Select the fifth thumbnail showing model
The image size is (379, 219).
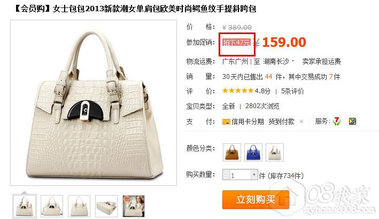(134, 206)
